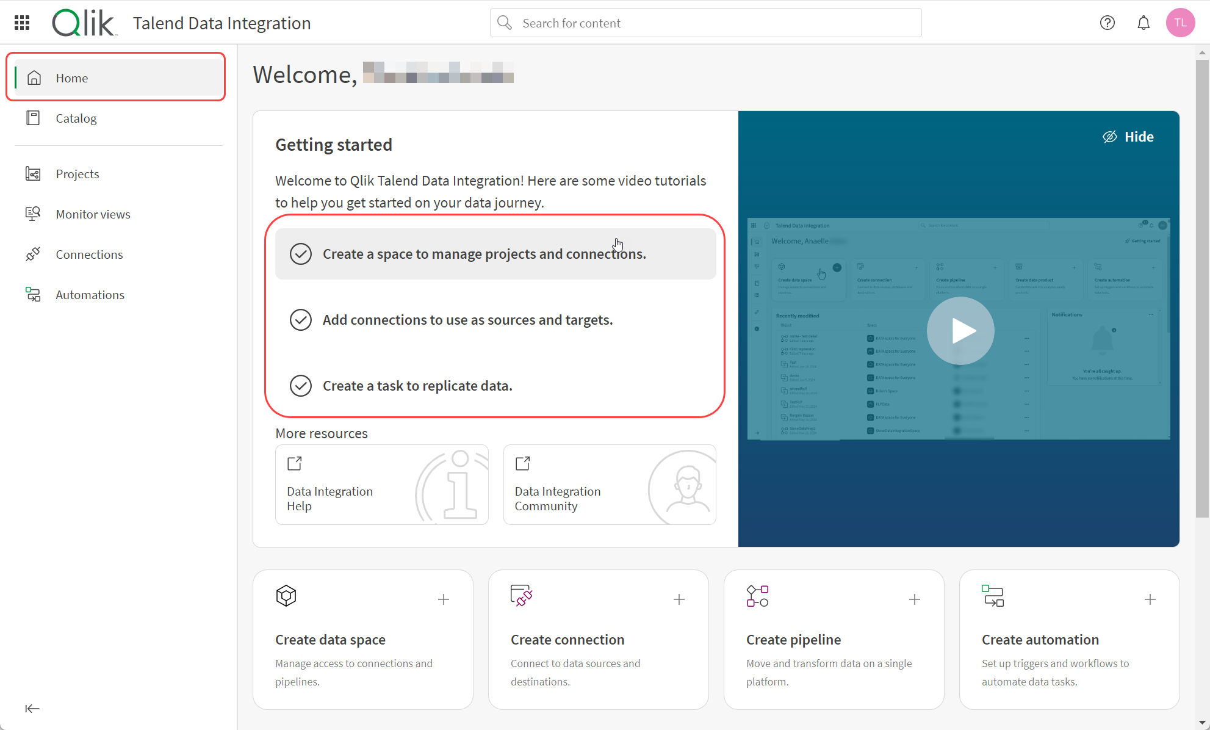Toggle Add connections checklist item
The width and height of the screenshot is (1210, 730).
tap(300, 319)
